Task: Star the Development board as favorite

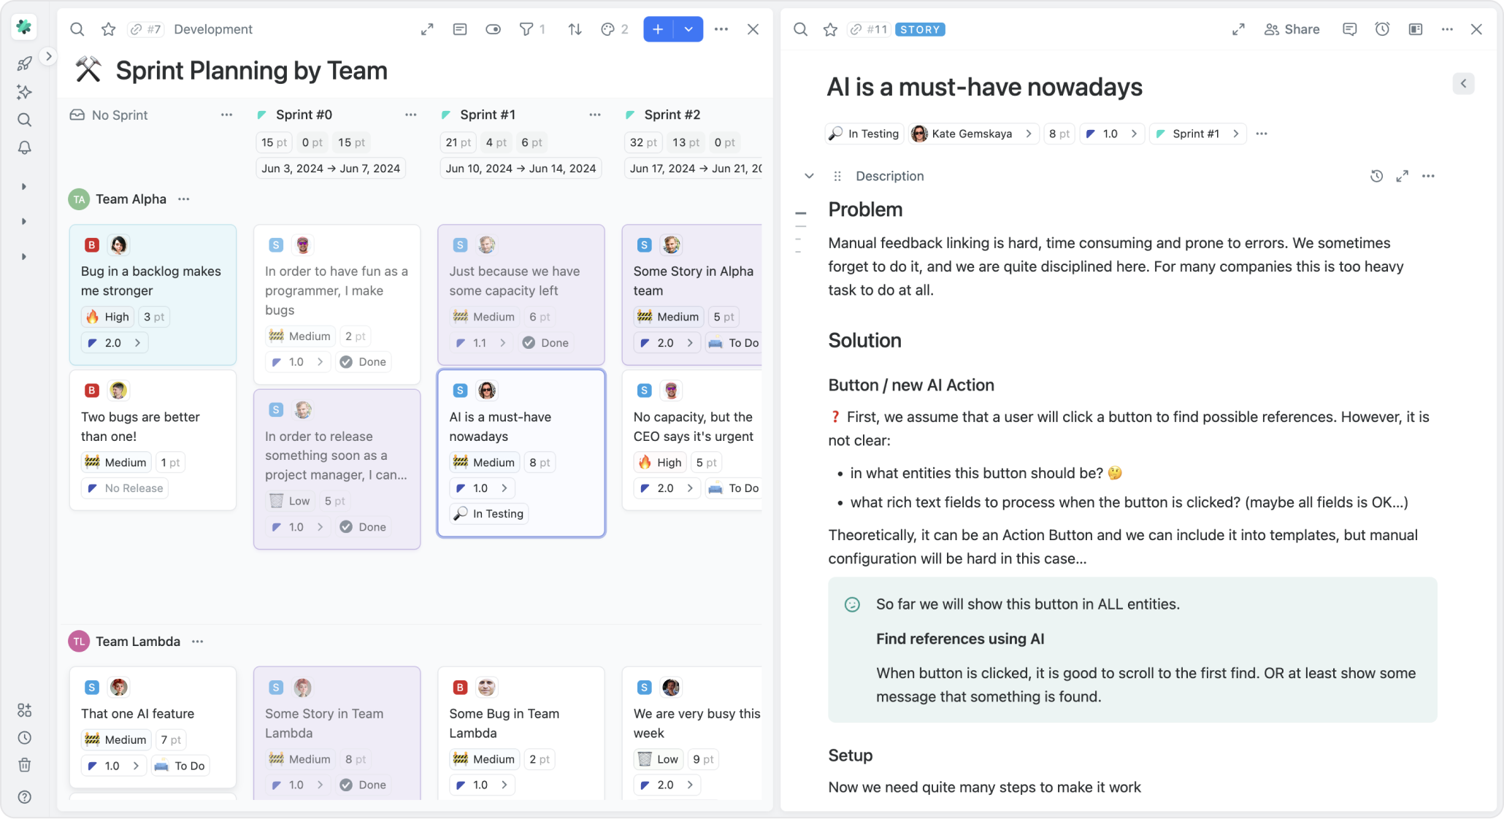Action: (109, 29)
